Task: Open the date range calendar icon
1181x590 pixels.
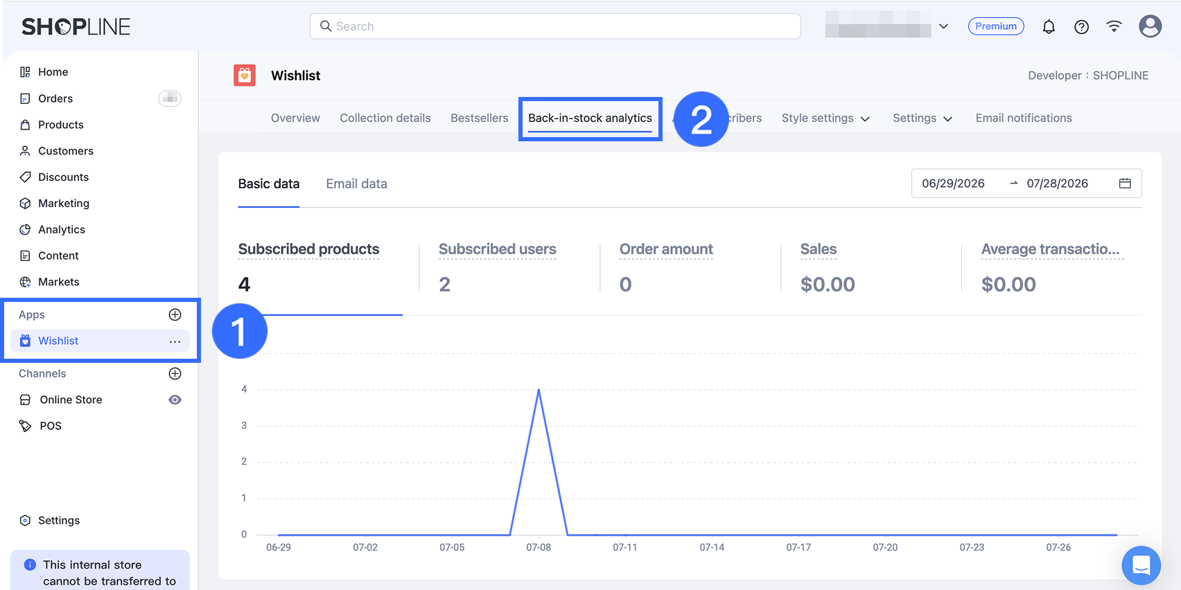Action: pyautogui.click(x=1125, y=184)
